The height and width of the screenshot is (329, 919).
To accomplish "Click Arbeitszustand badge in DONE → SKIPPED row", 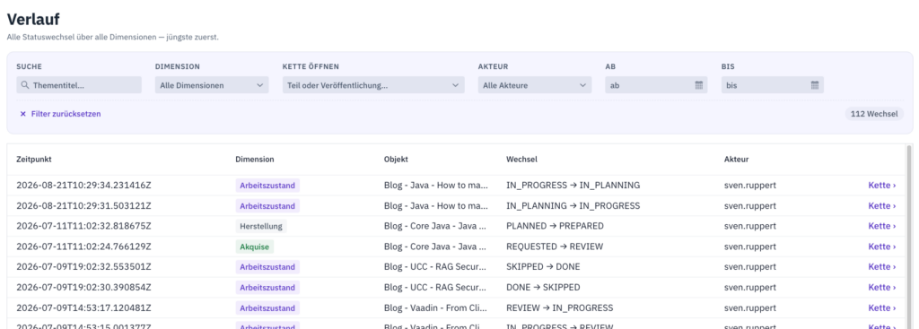I will point(267,288).
